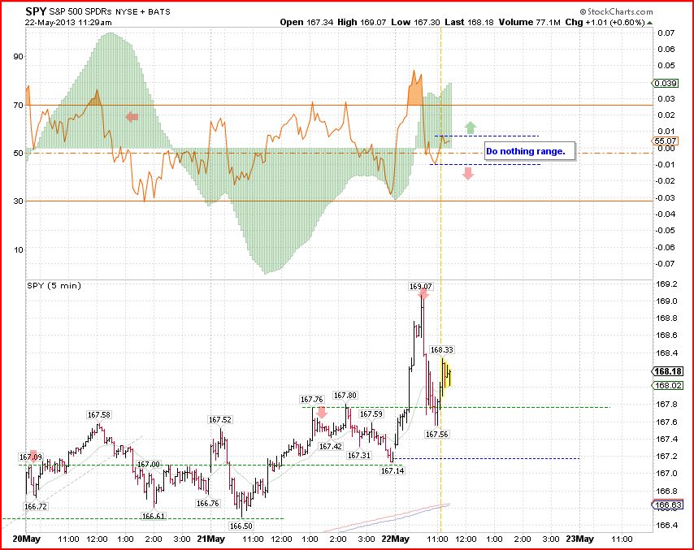Click the 'Do nothing range.' annotation box
Viewport: 694px width, 550px height.
530,151
